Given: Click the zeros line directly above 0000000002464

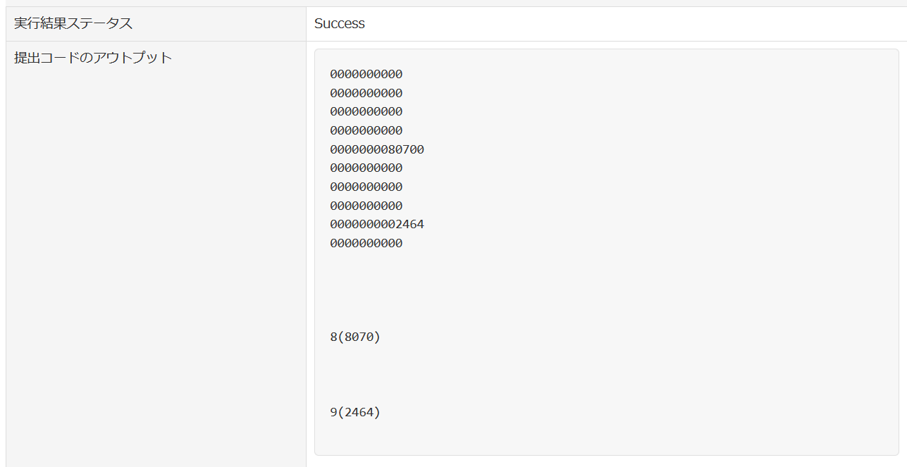Looking at the screenshot, I should coord(366,206).
